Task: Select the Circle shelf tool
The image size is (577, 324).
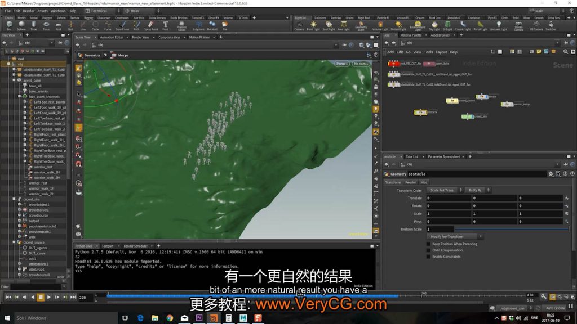Action: (x=95, y=26)
